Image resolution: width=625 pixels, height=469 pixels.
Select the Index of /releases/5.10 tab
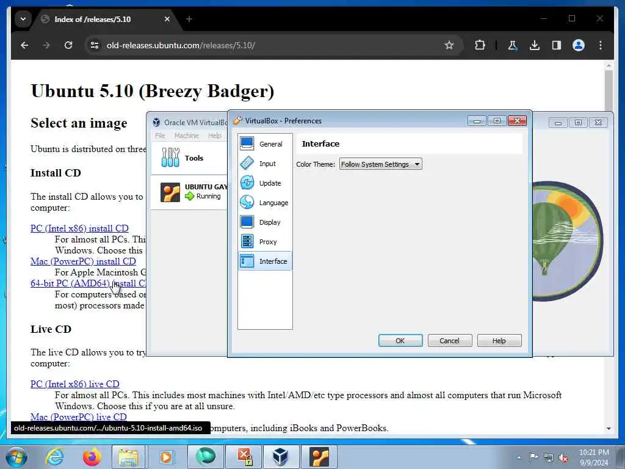(x=106, y=19)
